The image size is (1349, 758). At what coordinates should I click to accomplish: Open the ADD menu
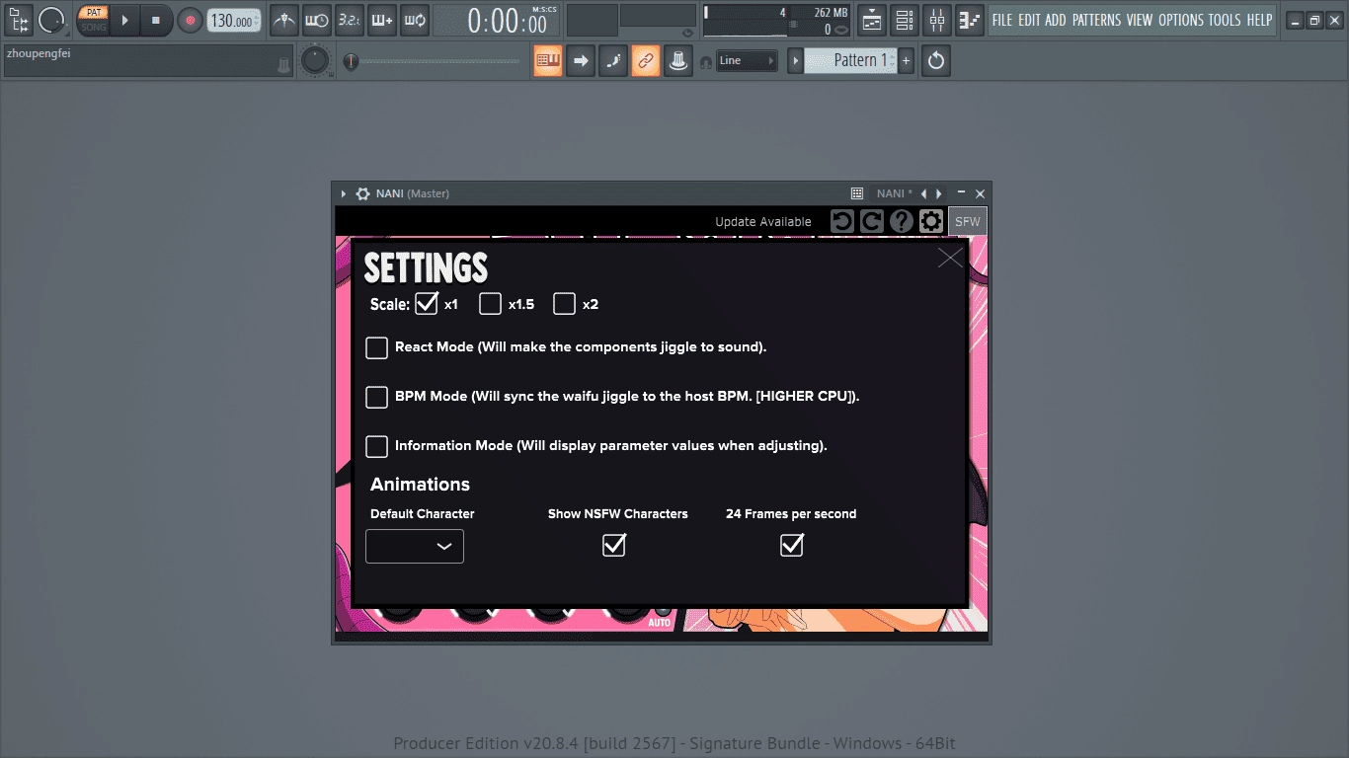click(1056, 20)
